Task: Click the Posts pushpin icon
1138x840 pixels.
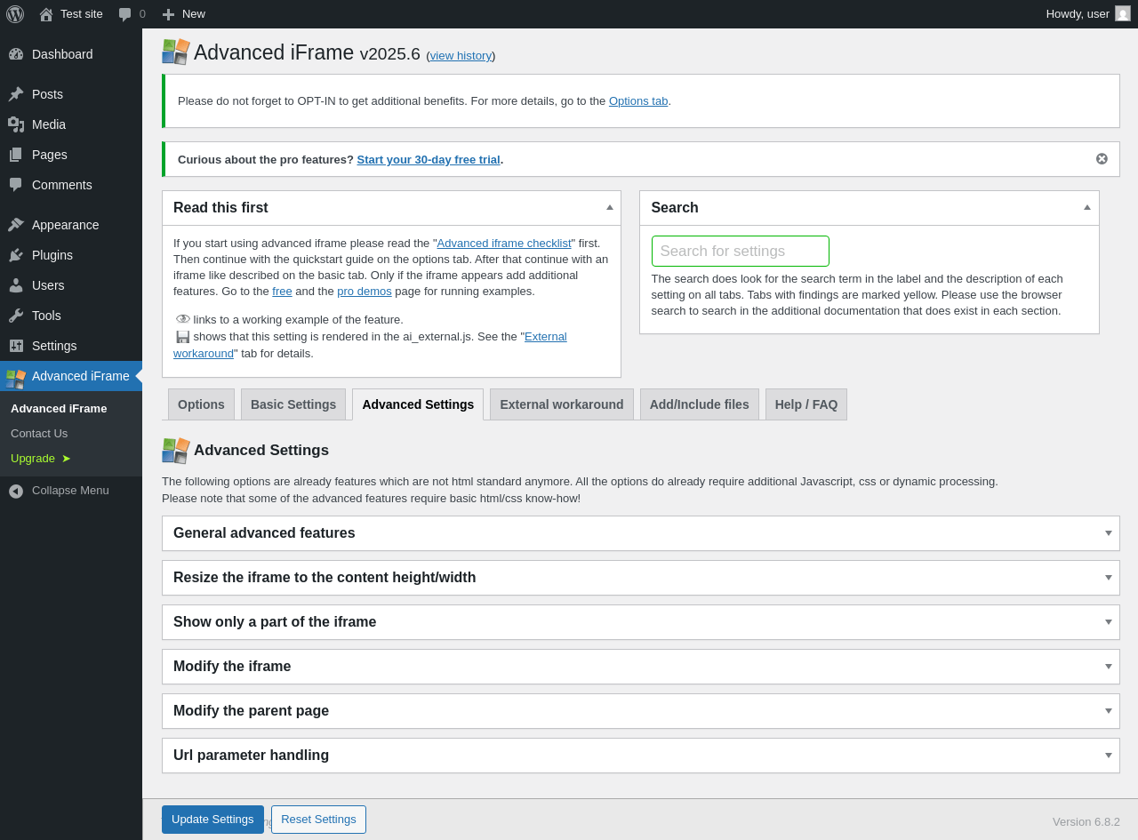Action: (x=16, y=94)
